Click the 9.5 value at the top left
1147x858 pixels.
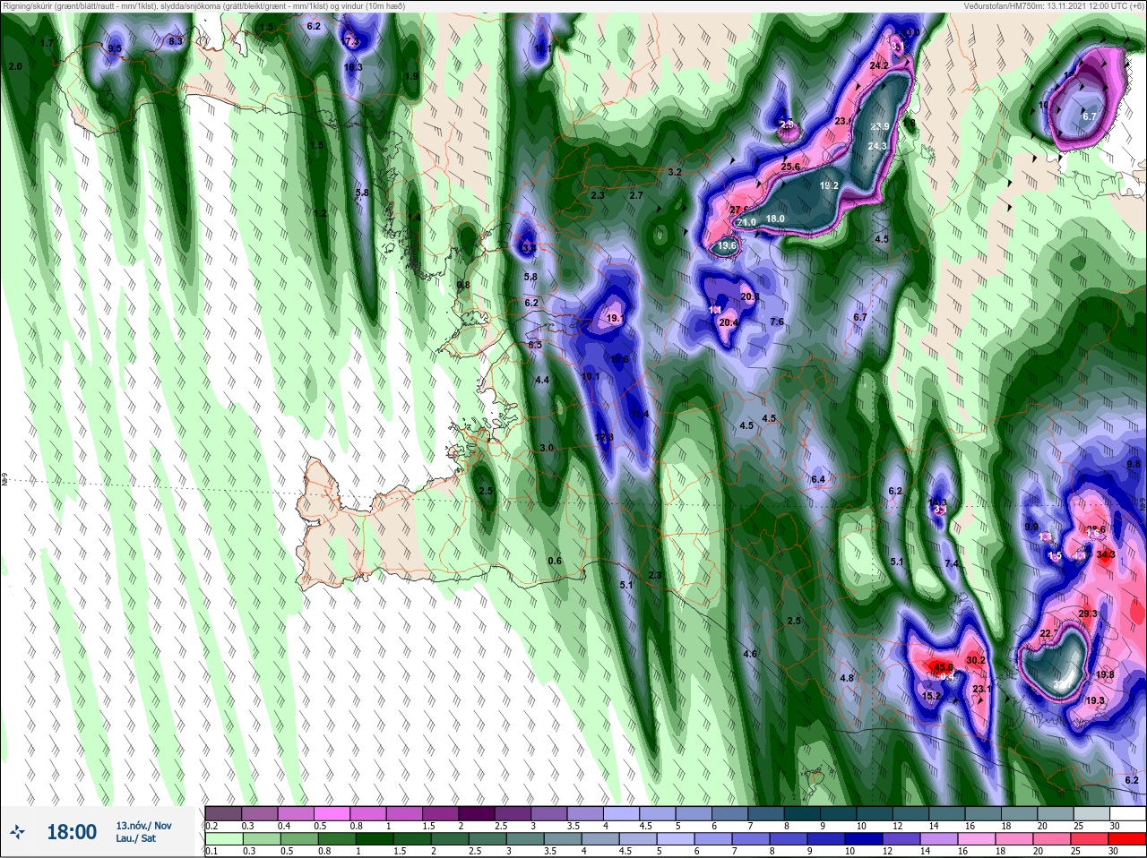[115, 48]
